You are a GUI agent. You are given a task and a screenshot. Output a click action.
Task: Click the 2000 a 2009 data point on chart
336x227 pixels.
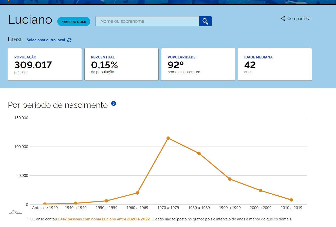point(260,191)
